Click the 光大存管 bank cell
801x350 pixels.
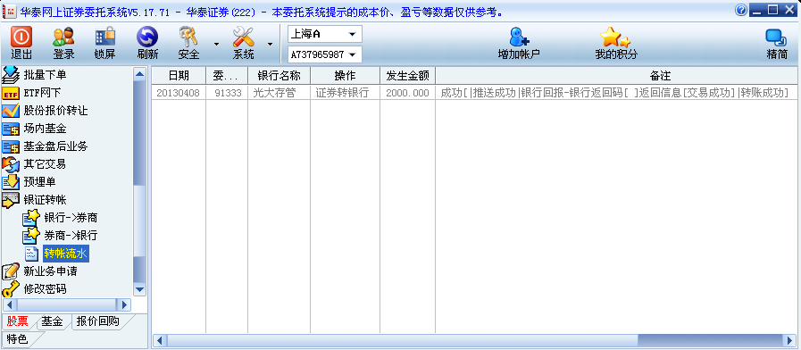pyautogui.click(x=279, y=93)
